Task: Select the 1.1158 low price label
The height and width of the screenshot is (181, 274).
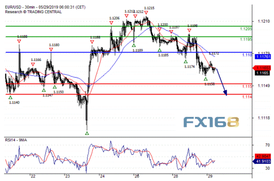Action: (210, 84)
